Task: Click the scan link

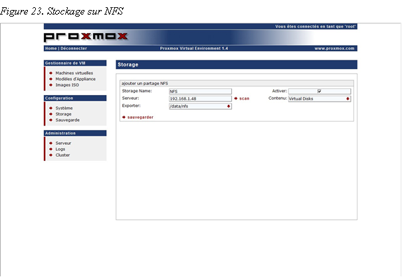Action: [x=244, y=98]
